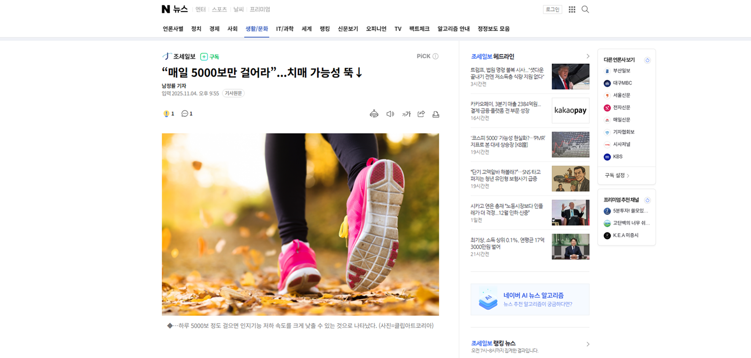The image size is (751, 358).
Task: Change font size with 가 icon
Action: coord(406,114)
